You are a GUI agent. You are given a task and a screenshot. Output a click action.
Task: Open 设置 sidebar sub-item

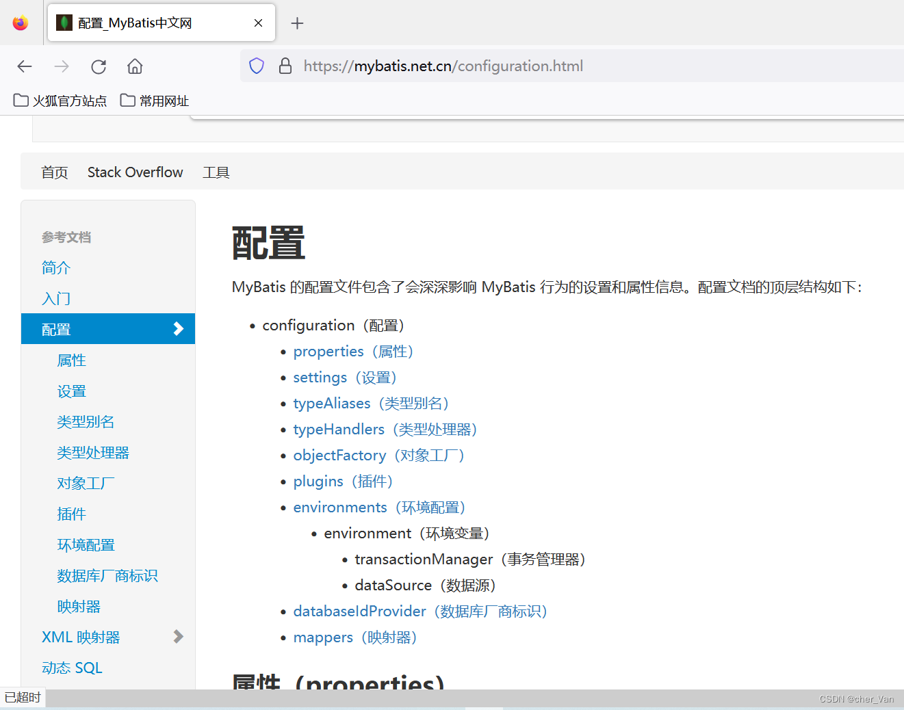coord(72,391)
